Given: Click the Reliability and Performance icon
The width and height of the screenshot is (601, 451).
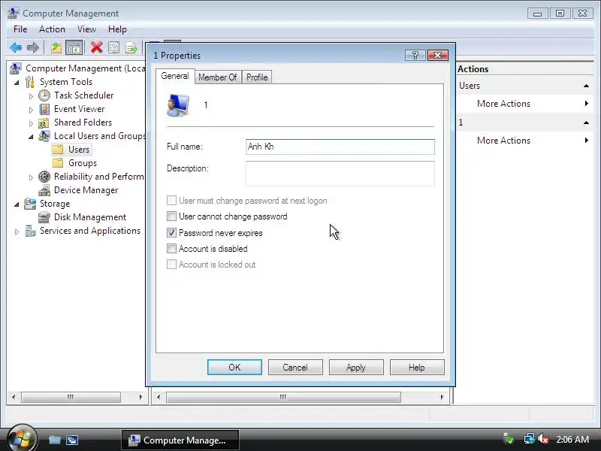Looking at the screenshot, I should point(44,177).
